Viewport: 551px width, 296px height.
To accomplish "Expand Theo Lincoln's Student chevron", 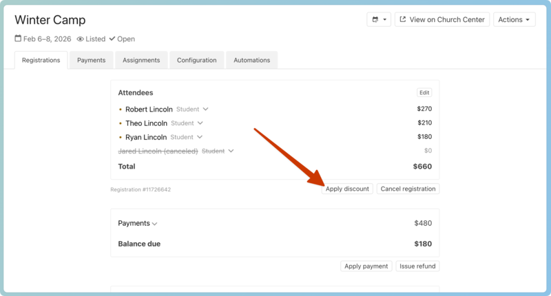I will [200, 123].
